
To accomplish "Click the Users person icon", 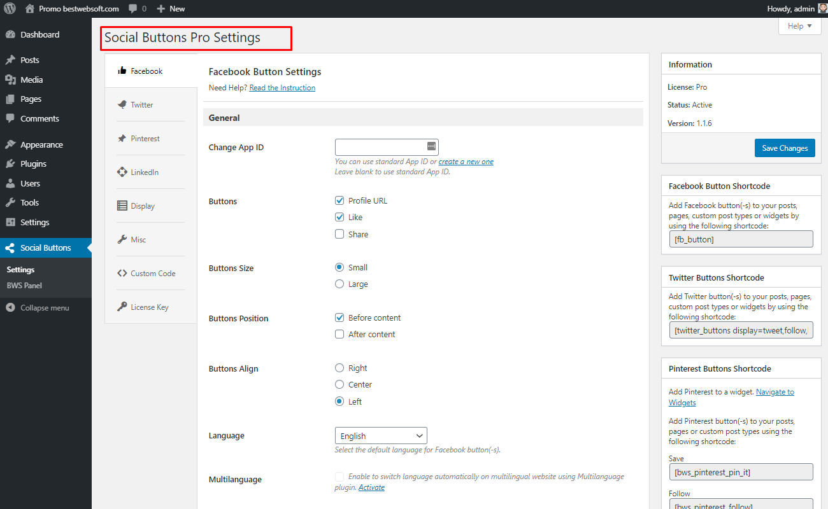I will (x=10, y=183).
